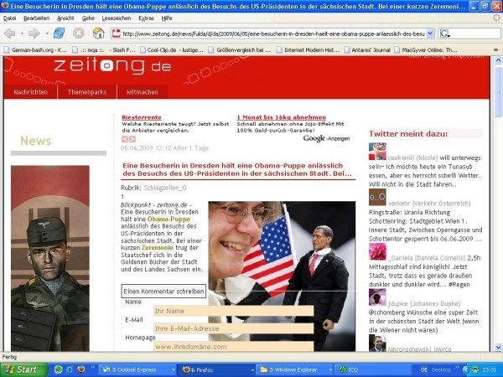Go back with the browser Back arrow
Viewport: 503px width, 377px height.
pyautogui.click(x=9, y=33)
